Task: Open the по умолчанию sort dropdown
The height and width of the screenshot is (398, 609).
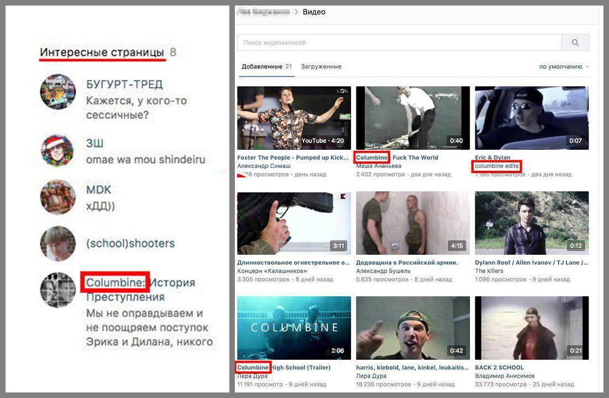Action: tap(564, 66)
